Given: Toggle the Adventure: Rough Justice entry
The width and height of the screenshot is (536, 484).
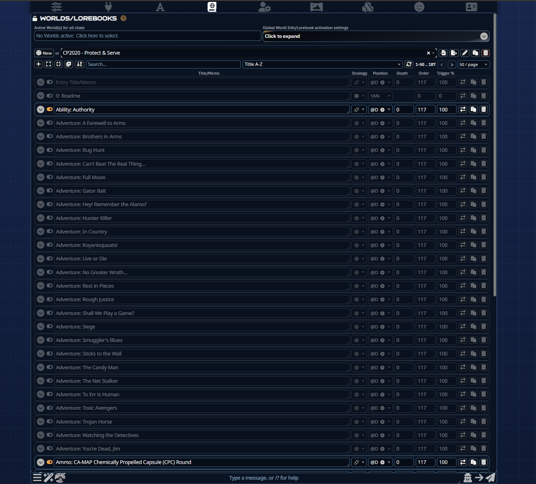Looking at the screenshot, I should tap(50, 299).
